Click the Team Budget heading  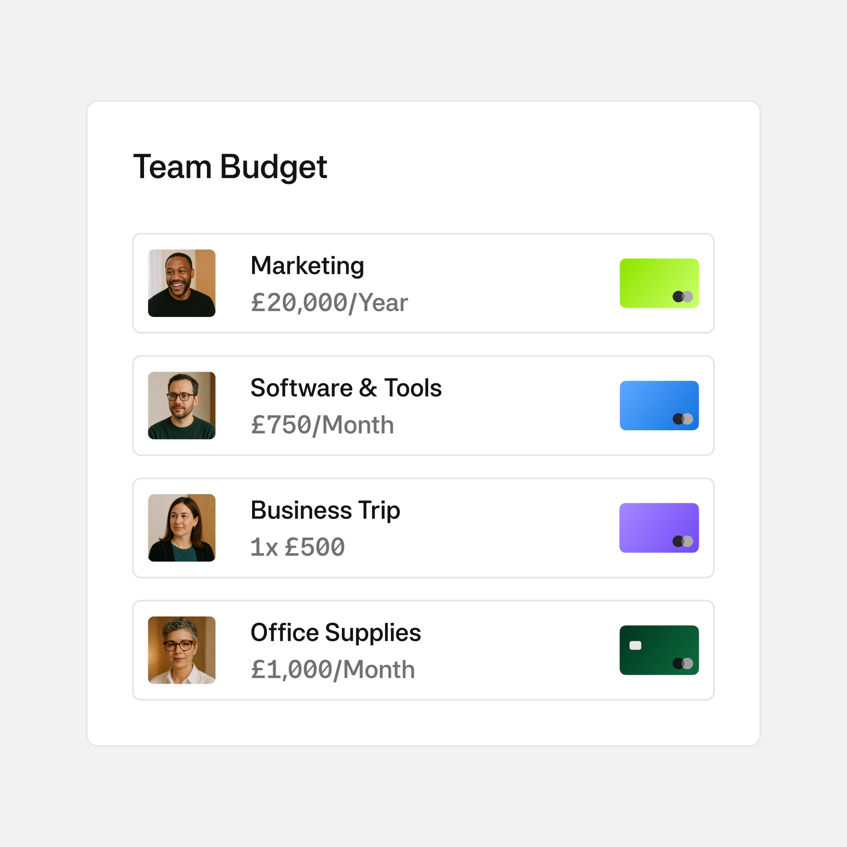pyautogui.click(x=230, y=168)
